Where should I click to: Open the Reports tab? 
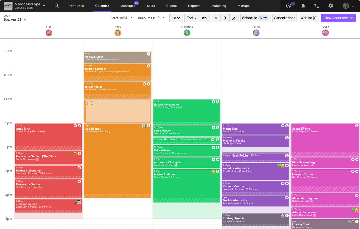pos(194,6)
